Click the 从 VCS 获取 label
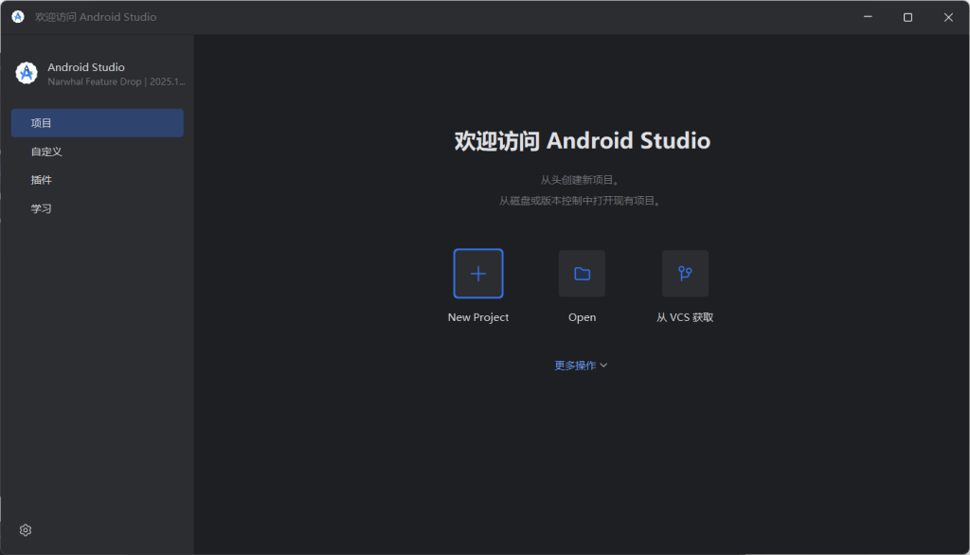This screenshot has width=970, height=555. coord(685,317)
